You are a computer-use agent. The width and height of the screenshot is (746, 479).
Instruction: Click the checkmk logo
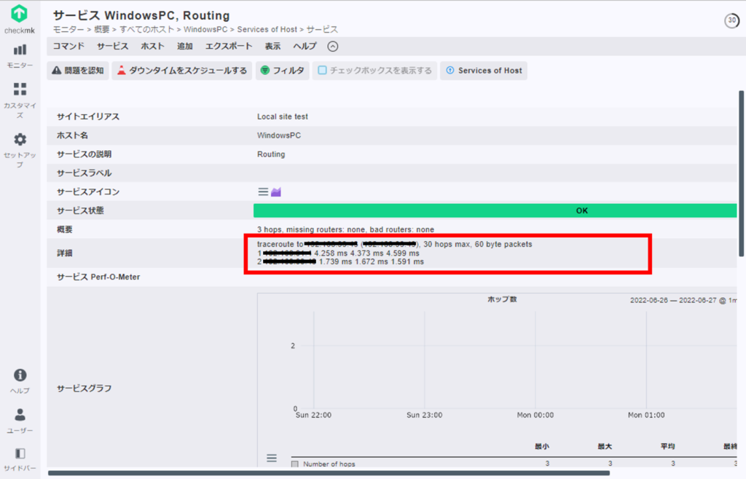(x=20, y=18)
